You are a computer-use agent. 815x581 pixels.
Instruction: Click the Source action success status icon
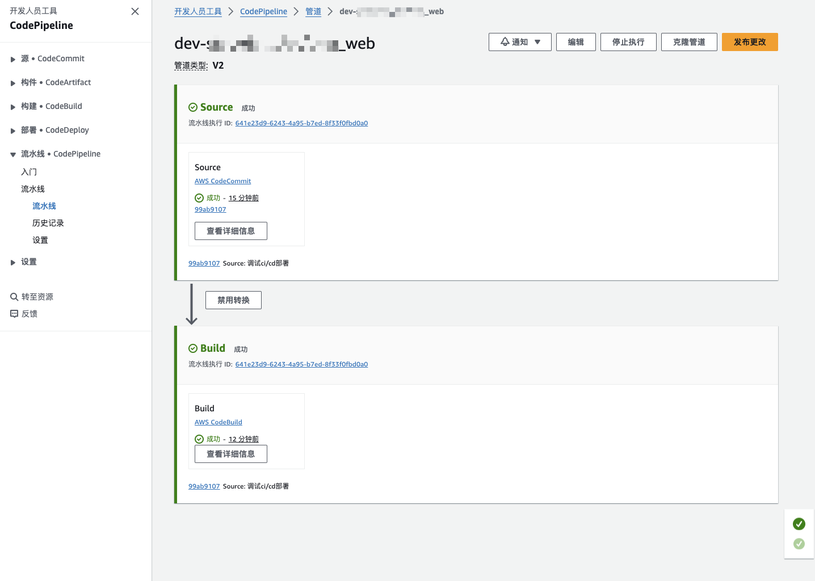(x=199, y=198)
